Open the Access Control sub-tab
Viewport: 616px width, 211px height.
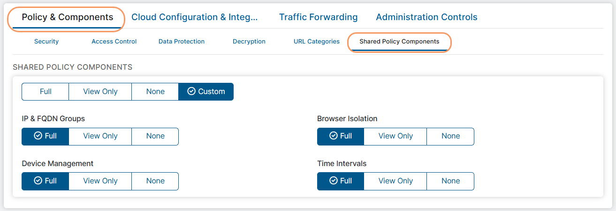[114, 42]
